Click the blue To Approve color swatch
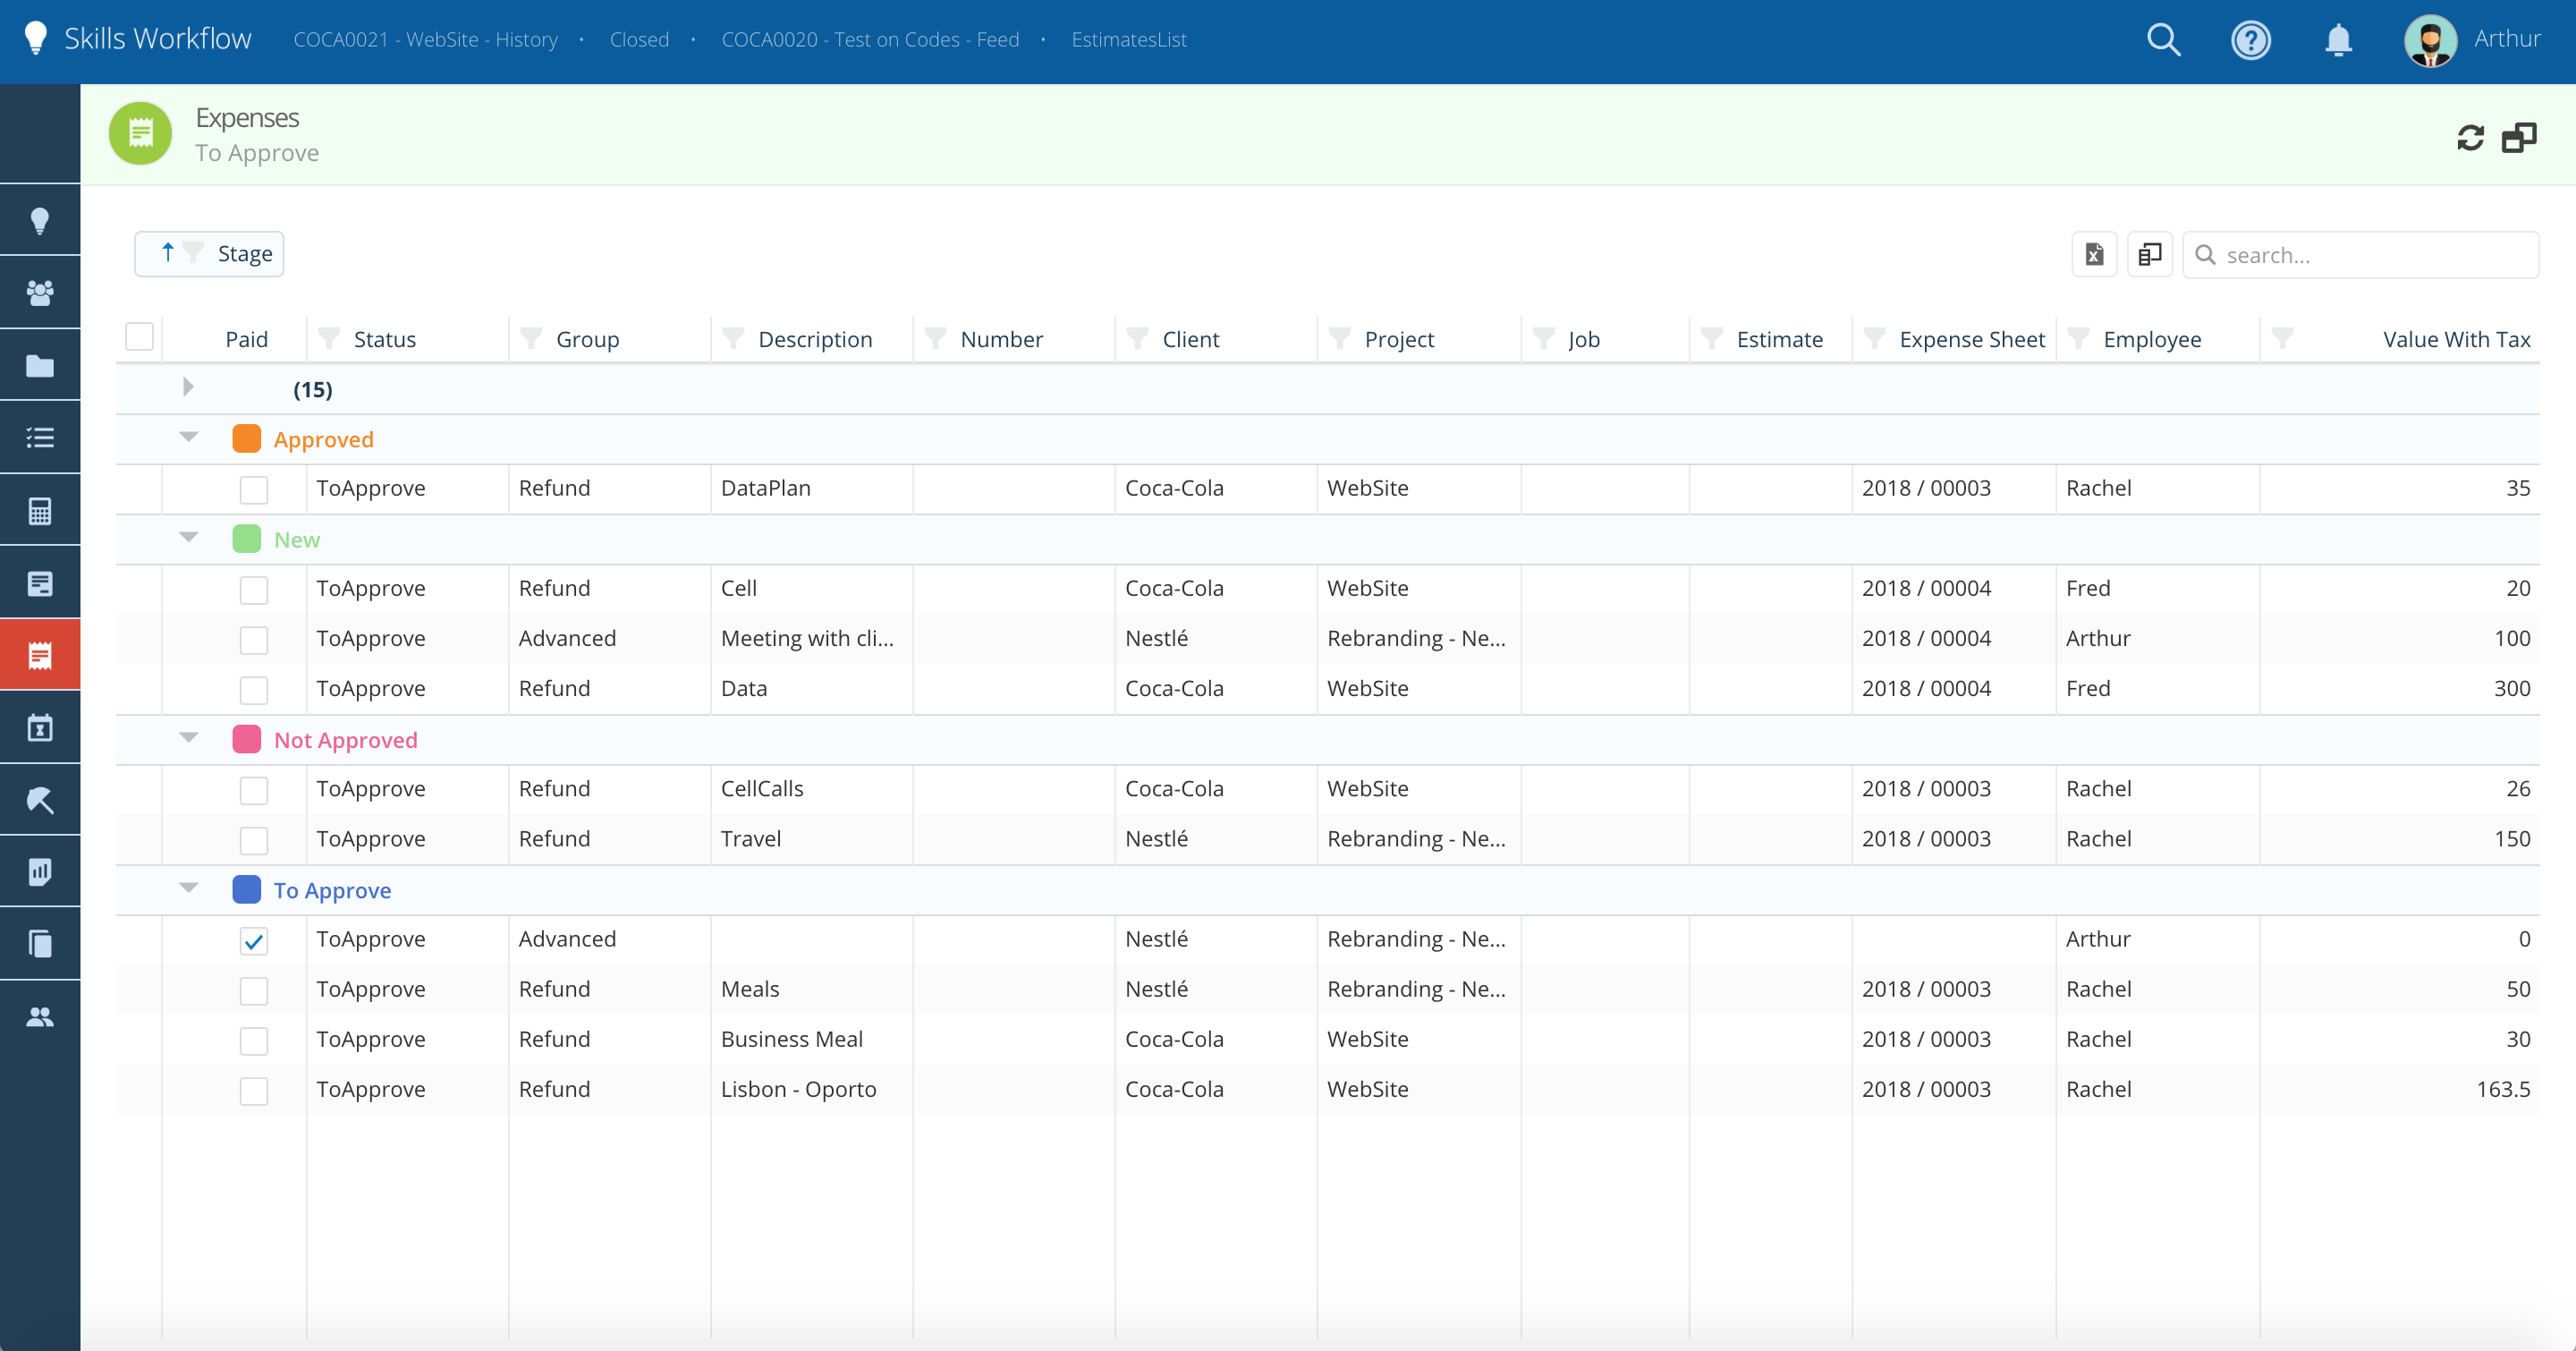 pos(246,890)
